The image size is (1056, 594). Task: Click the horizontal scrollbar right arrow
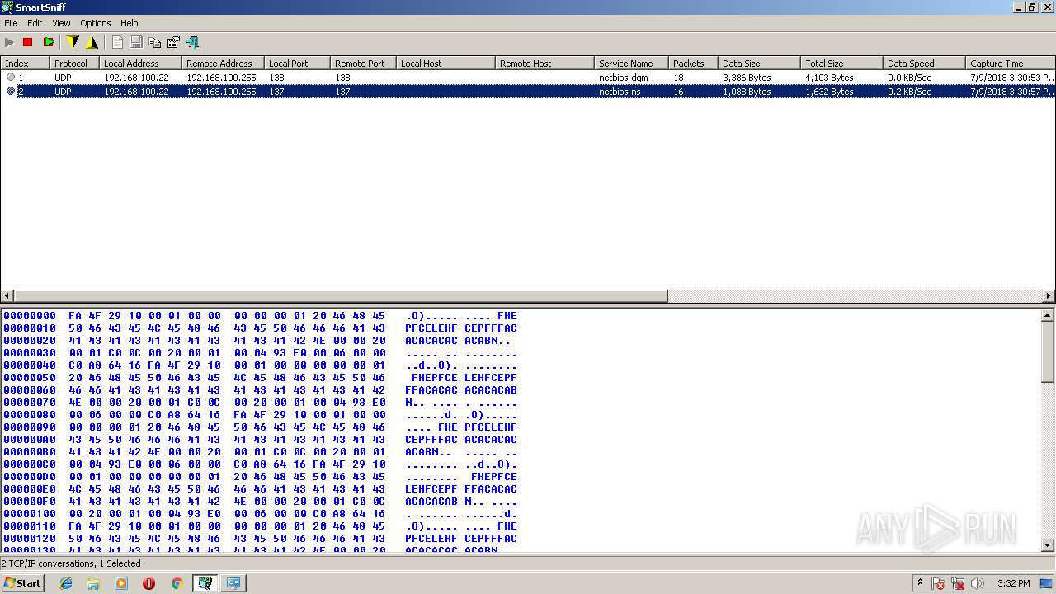(1049, 296)
